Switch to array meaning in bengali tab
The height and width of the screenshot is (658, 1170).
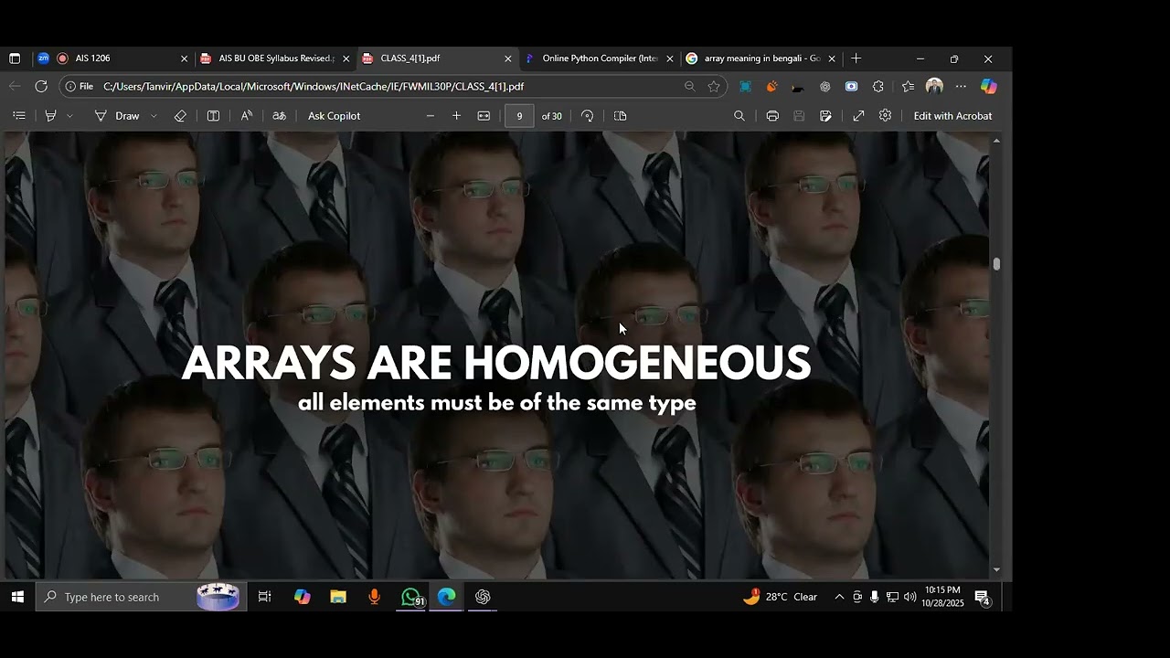pos(760,58)
